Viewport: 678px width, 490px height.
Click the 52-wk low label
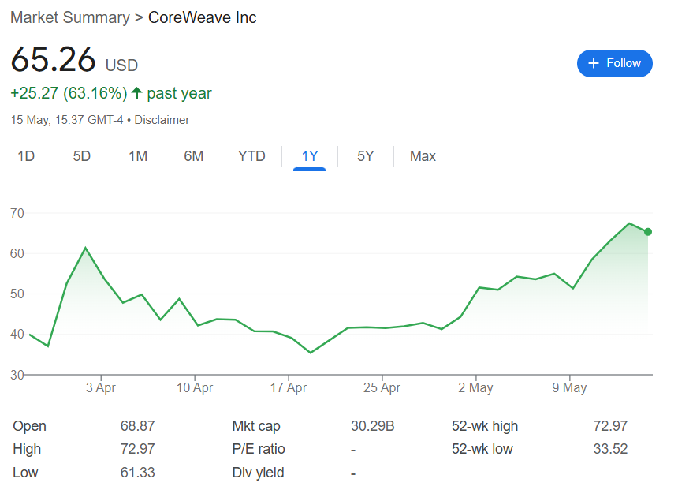pyautogui.click(x=482, y=449)
